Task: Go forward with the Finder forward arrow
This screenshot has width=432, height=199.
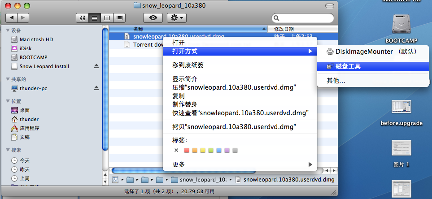Action: coord(23,18)
